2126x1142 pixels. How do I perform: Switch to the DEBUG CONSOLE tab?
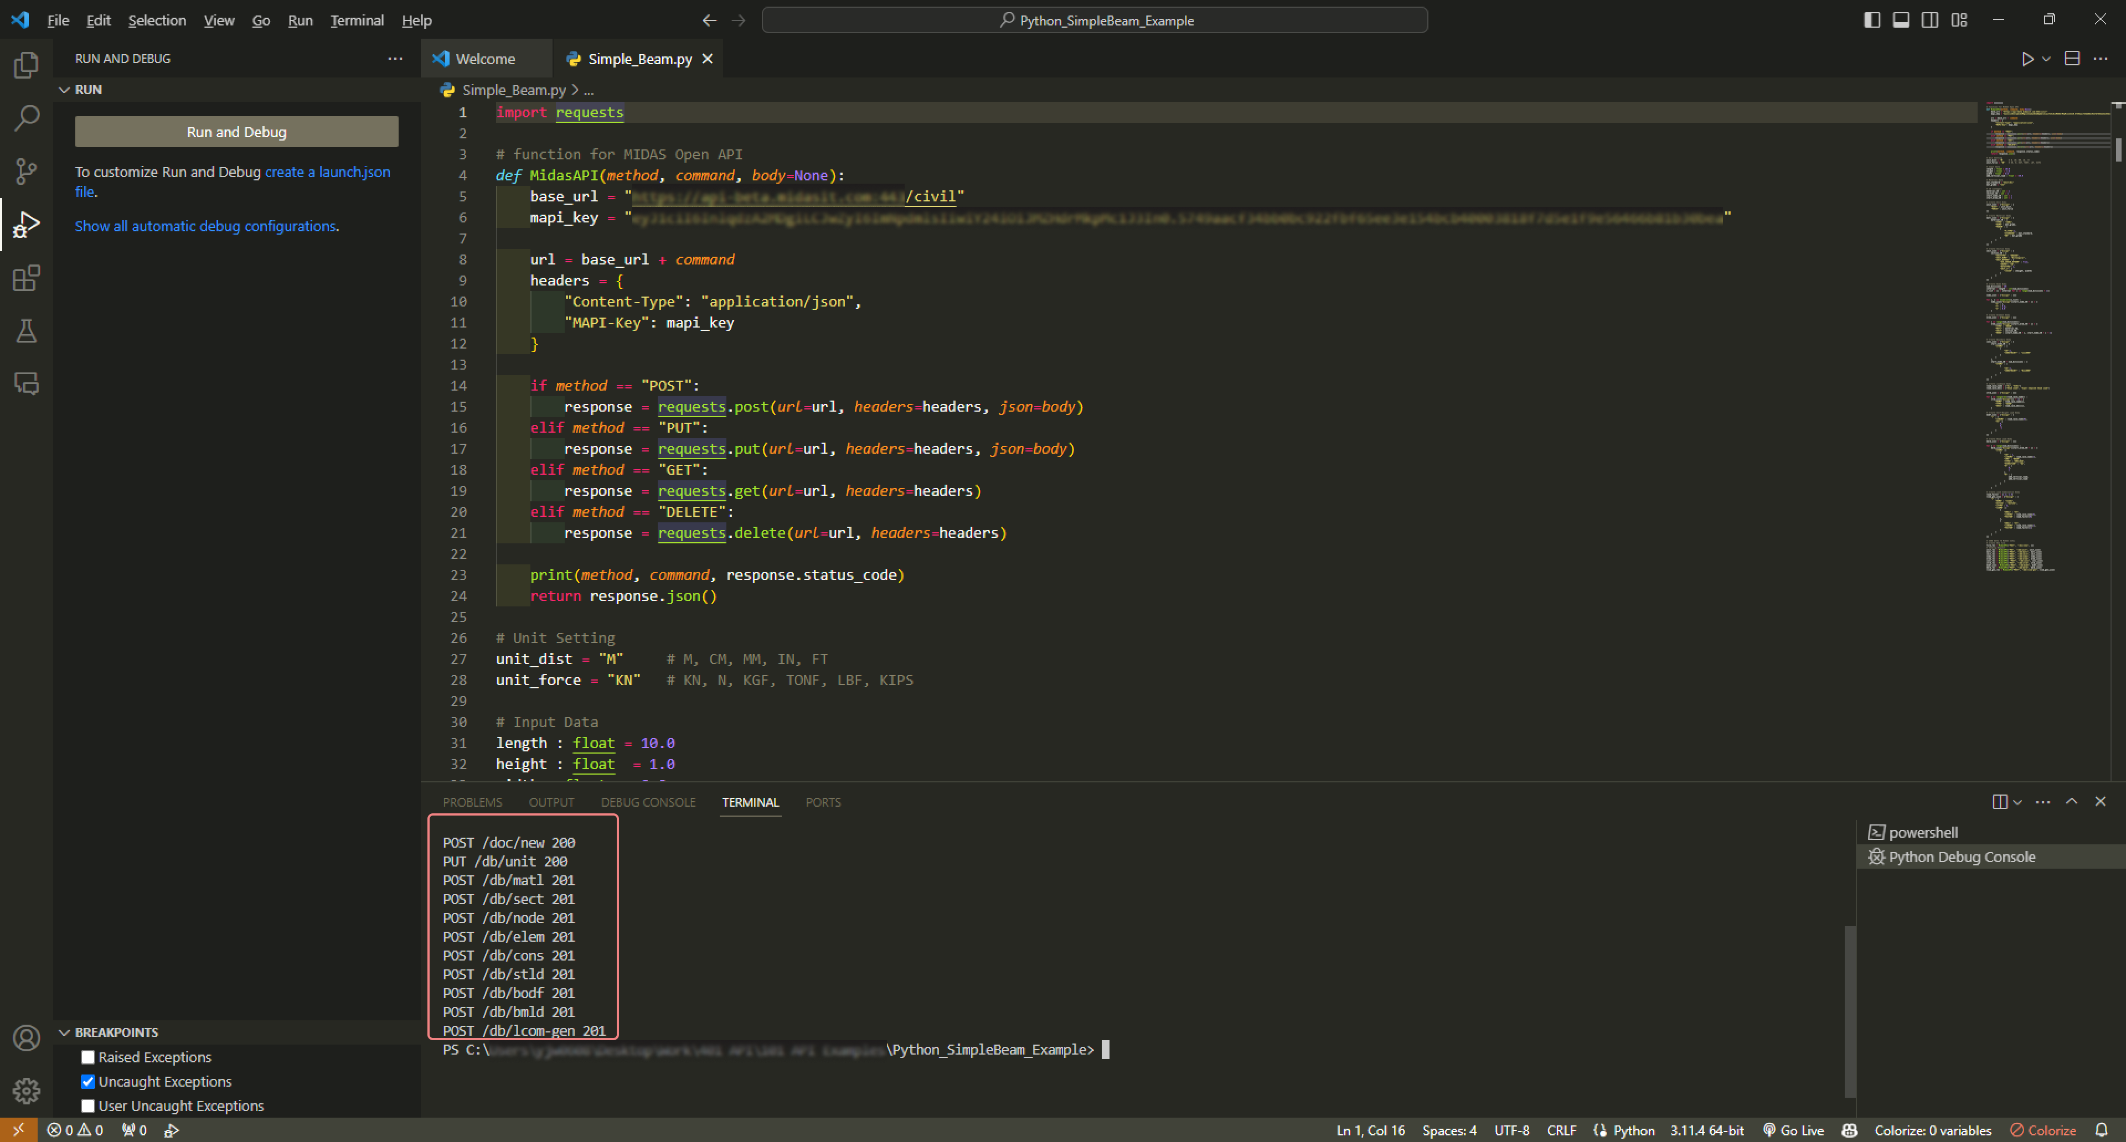648,802
